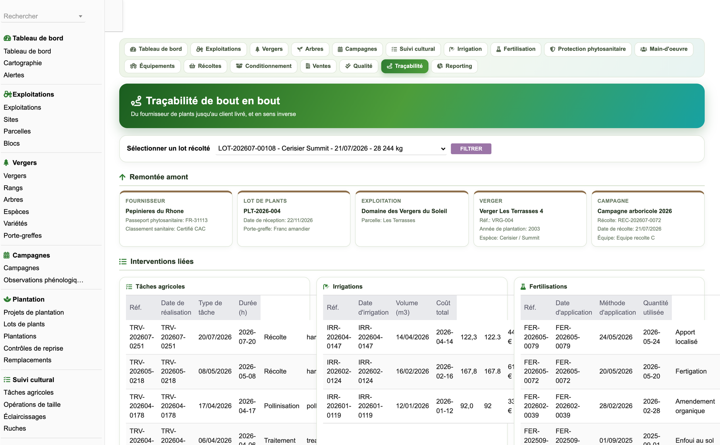Screen dimensions: 720x445
Task: Open Ruches in the sidebar
Action: pos(15,428)
